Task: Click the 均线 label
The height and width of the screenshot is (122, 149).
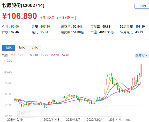Action: tap(5, 55)
